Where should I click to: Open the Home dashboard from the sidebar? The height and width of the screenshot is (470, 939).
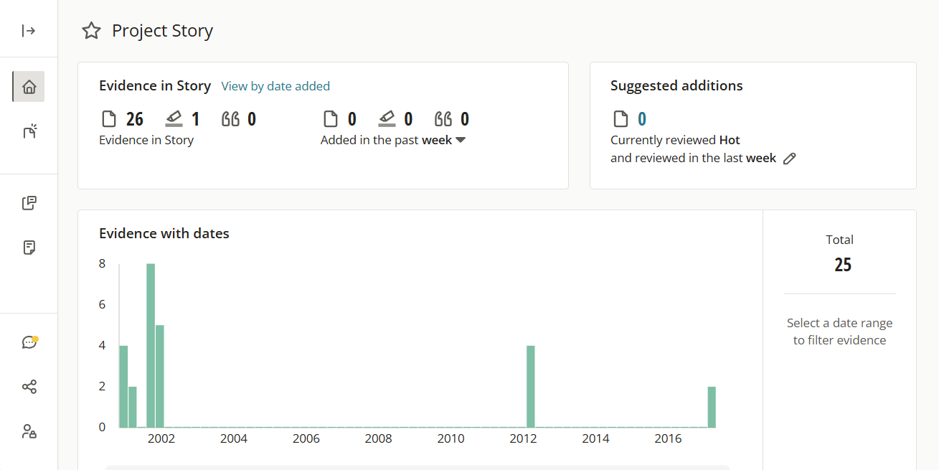coord(29,86)
